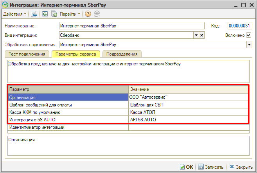Click the description text about SberPay integration

pos(95,64)
